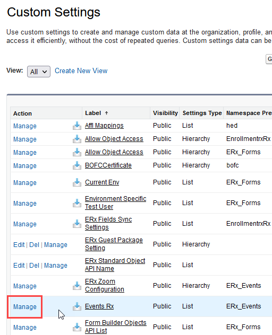Viewport: 272px width, 335px height.
Task: Open the Affl Mappings label link
Action: pyautogui.click(x=104, y=126)
